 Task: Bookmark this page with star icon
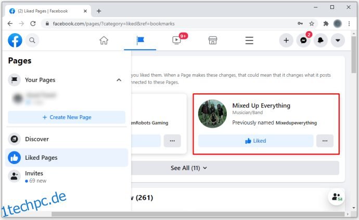click(312, 23)
